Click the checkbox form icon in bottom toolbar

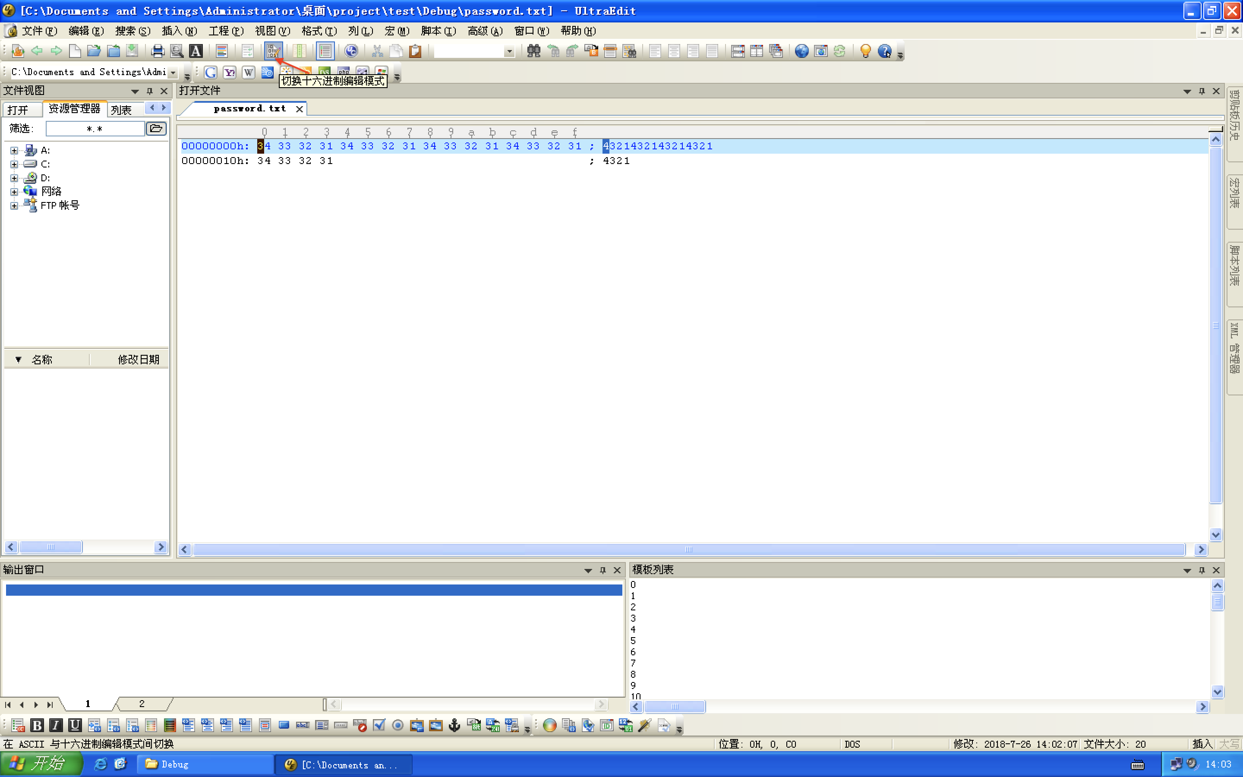pyautogui.click(x=379, y=725)
